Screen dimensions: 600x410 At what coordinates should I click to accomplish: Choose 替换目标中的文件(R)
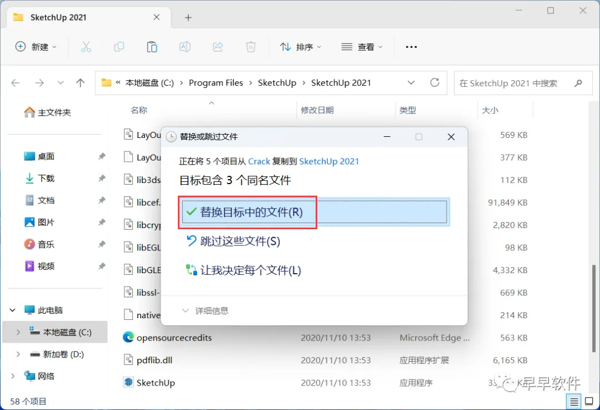(x=314, y=212)
